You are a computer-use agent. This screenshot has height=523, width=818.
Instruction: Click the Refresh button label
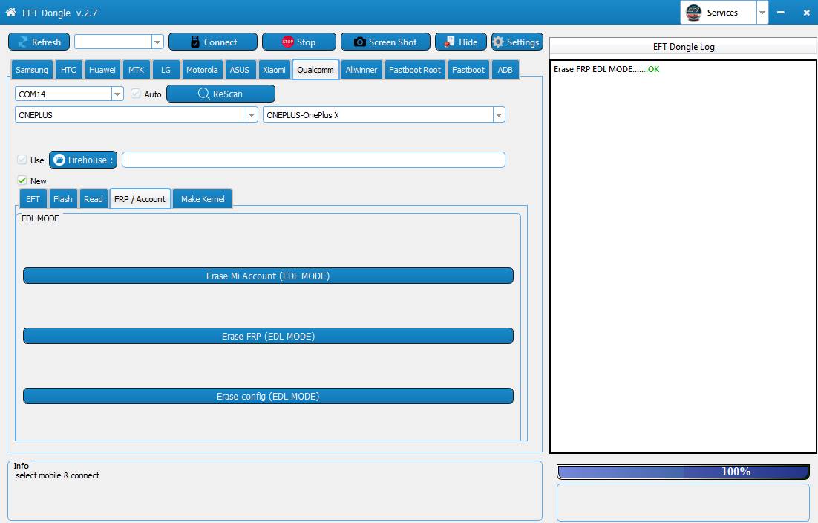47,42
